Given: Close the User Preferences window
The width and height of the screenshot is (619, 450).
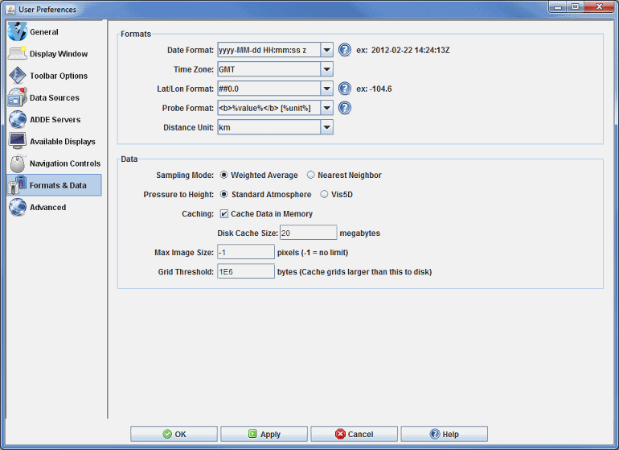Looking at the screenshot, I should (x=599, y=7).
